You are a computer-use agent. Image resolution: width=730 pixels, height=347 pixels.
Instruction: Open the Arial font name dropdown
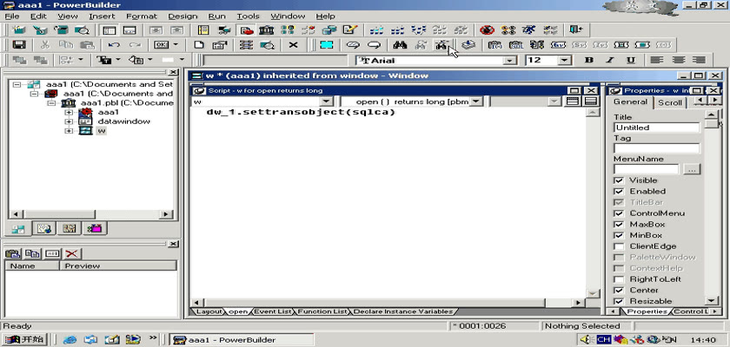tap(510, 61)
